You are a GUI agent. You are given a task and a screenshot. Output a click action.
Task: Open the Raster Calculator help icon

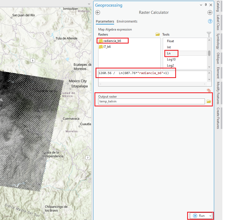tap(210, 21)
